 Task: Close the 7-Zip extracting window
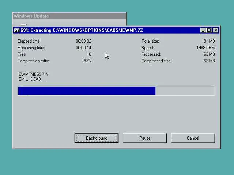coord(215,30)
